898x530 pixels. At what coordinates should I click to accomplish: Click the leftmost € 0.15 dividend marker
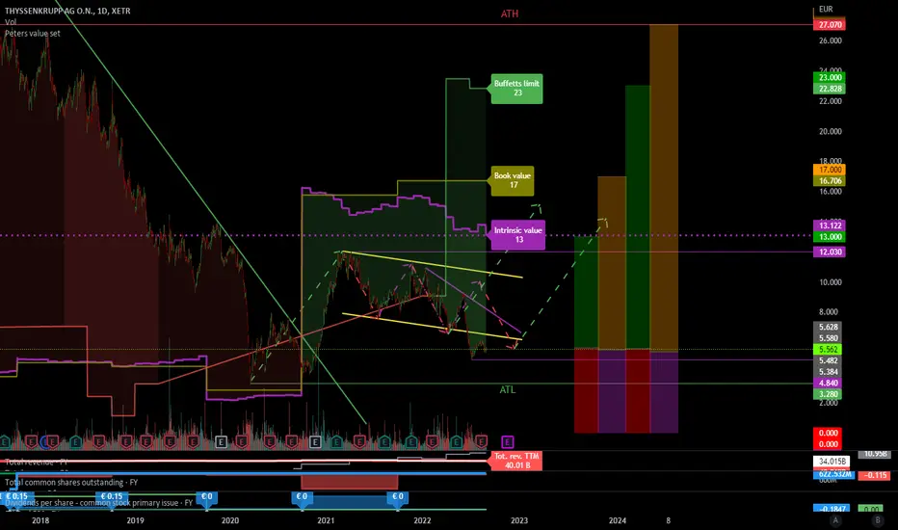16,497
